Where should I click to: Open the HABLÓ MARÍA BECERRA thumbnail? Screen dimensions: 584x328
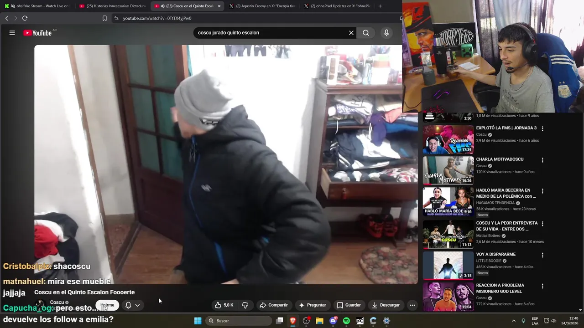click(x=448, y=202)
